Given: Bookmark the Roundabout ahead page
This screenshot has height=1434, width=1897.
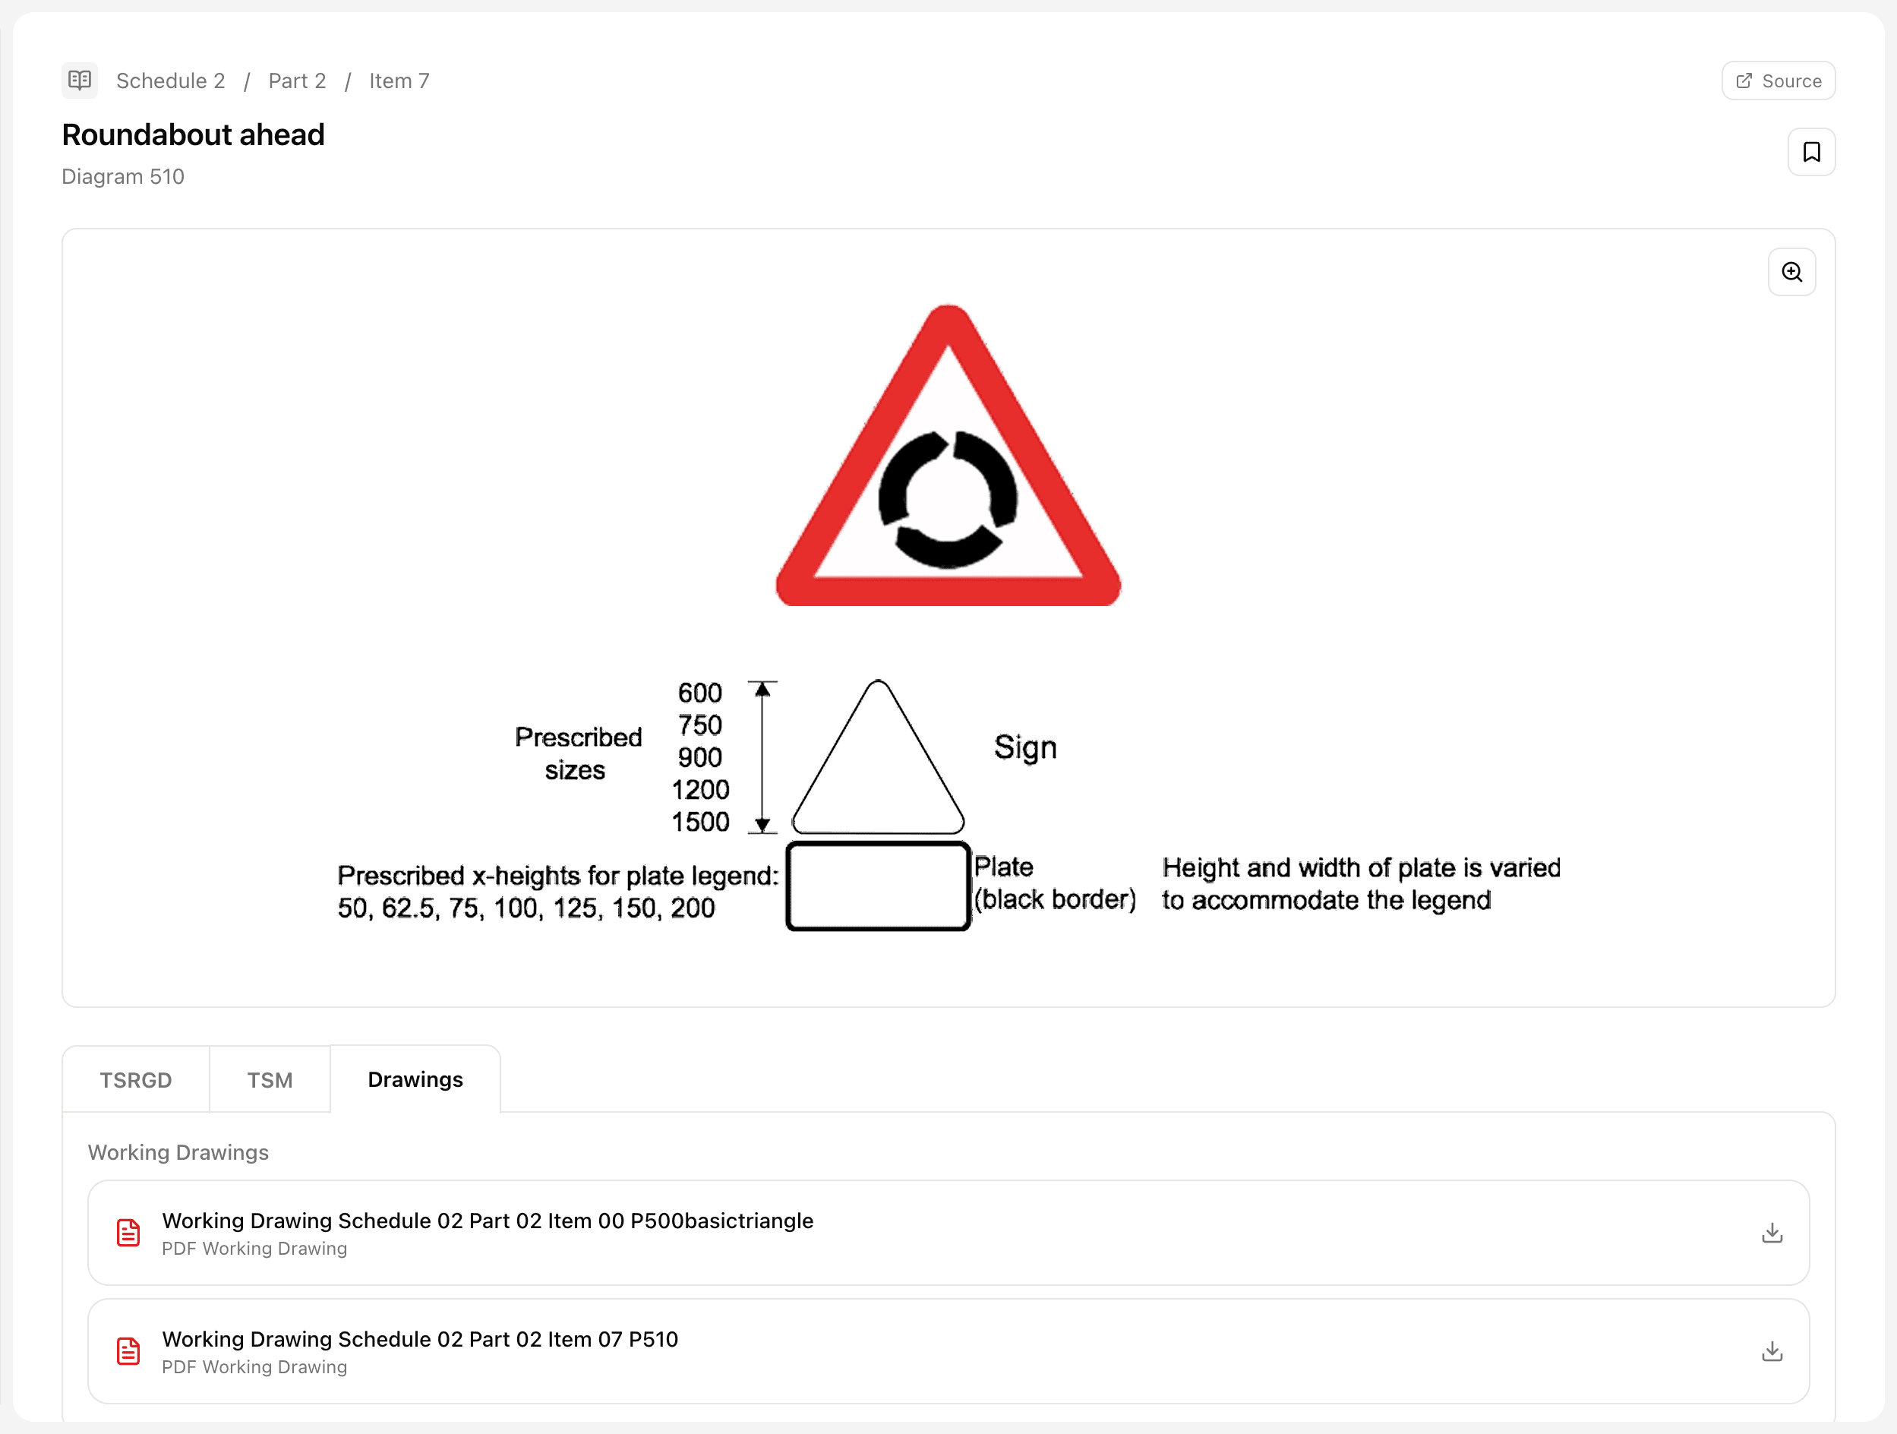Looking at the screenshot, I should click(1812, 152).
